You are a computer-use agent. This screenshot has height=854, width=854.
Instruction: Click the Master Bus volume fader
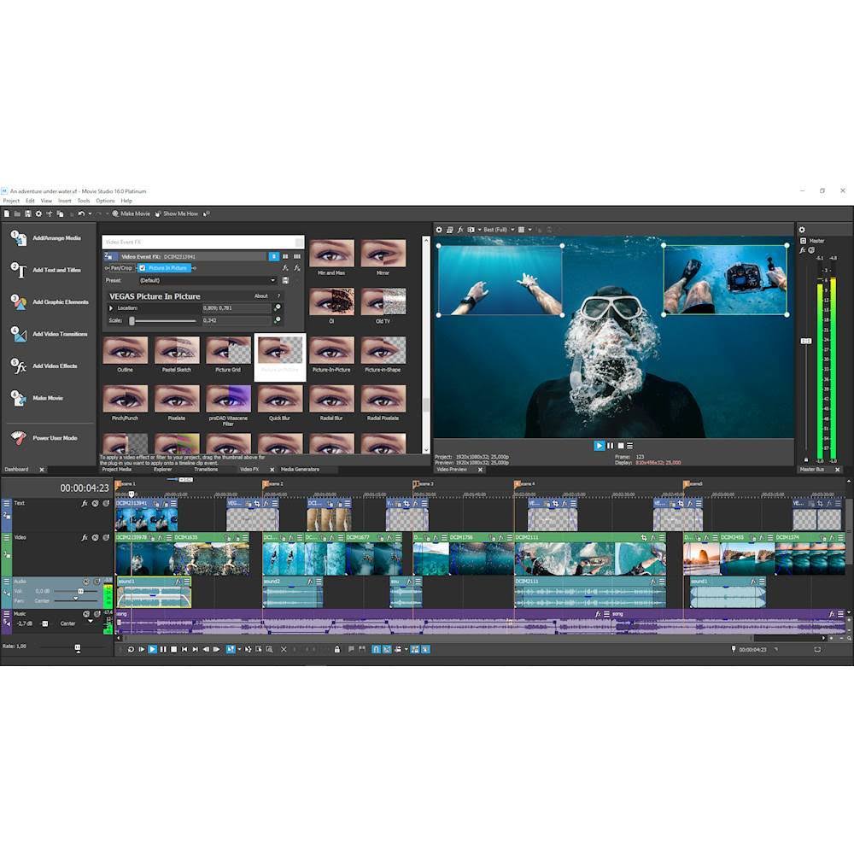tap(806, 341)
